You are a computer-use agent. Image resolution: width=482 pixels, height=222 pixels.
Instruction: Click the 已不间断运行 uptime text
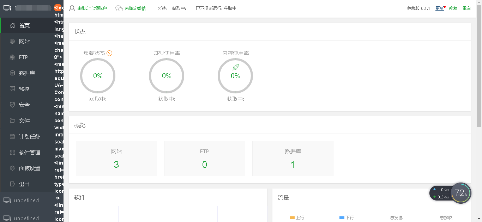(x=216, y=8)
